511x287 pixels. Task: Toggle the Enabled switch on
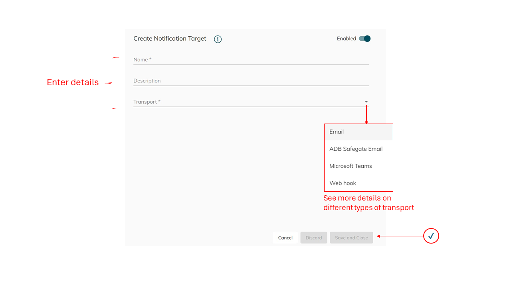364,39
